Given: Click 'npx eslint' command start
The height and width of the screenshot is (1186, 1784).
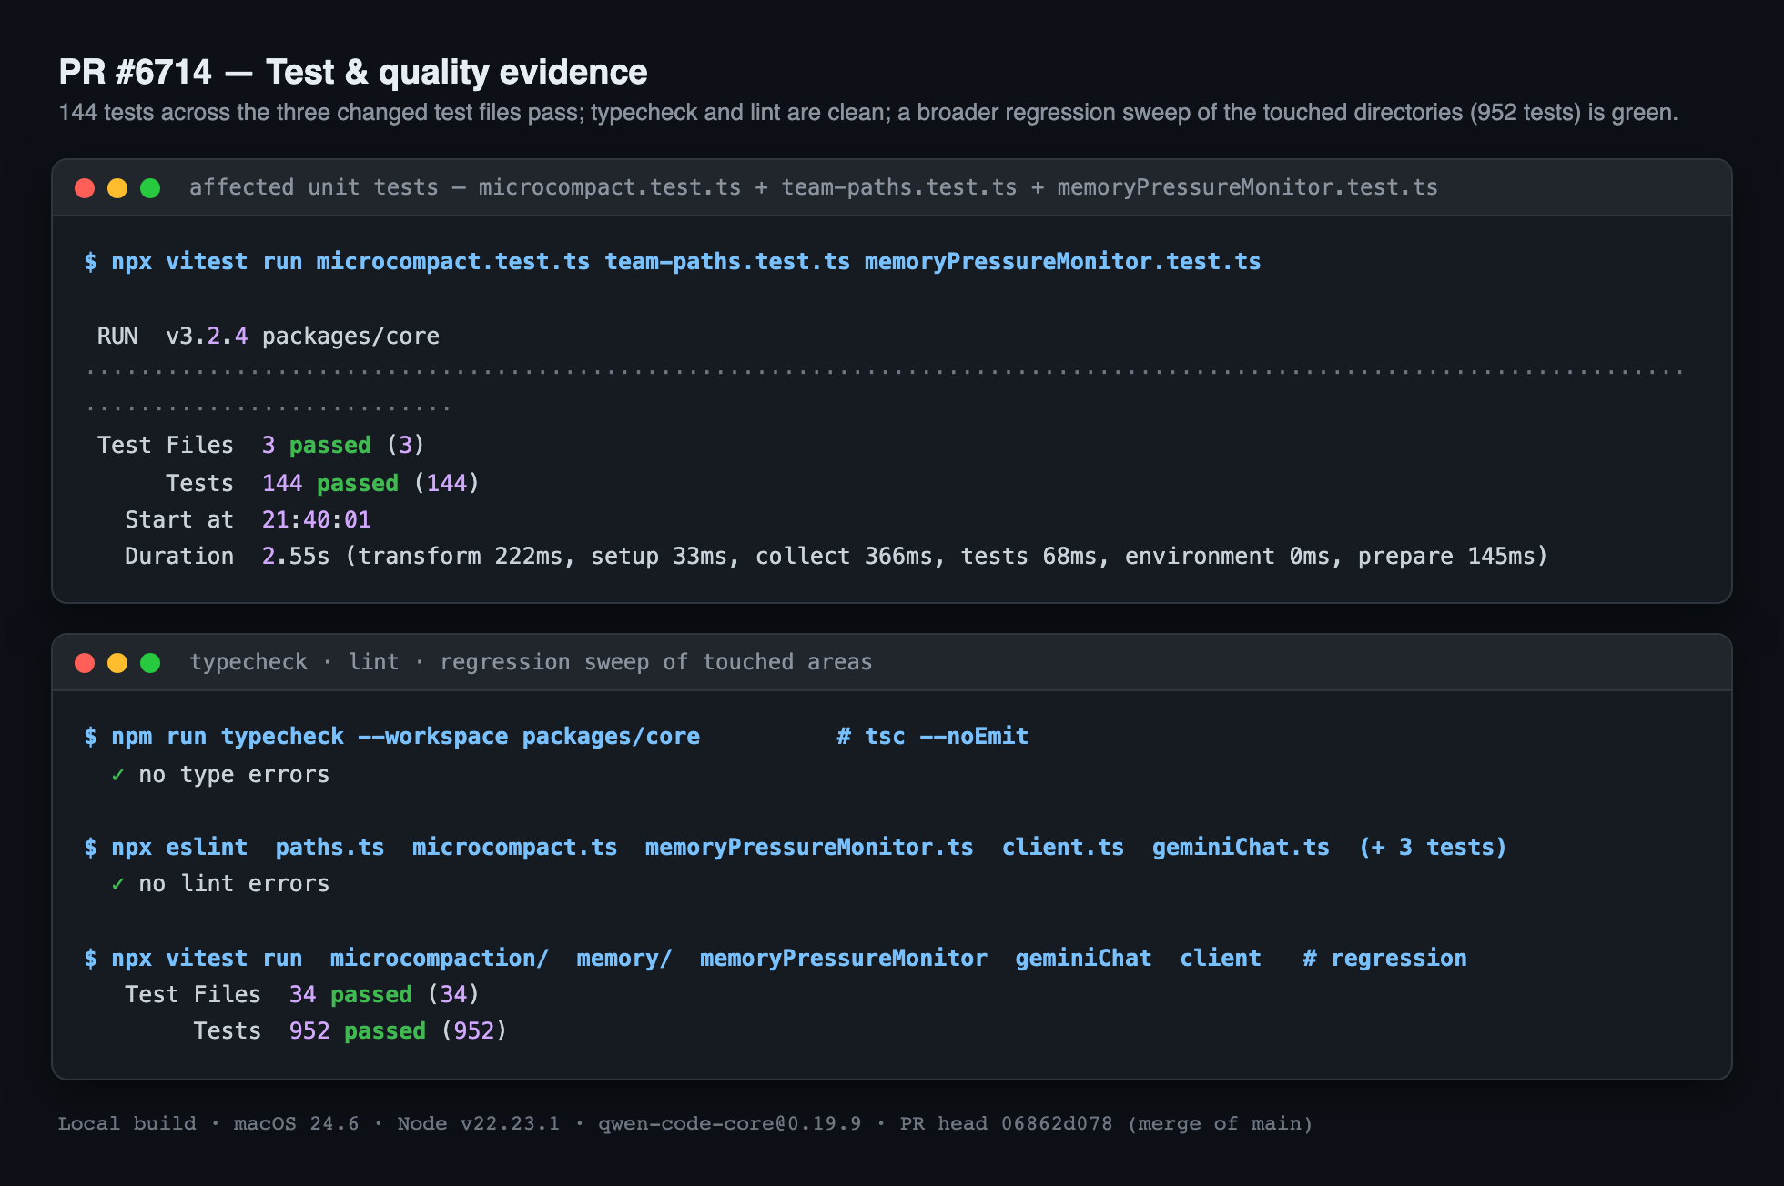Looking at the screenshot, I should point(166,848).
